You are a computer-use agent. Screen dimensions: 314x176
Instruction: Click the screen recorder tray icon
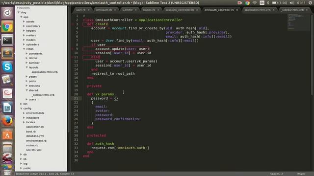[x=240, y=3]
